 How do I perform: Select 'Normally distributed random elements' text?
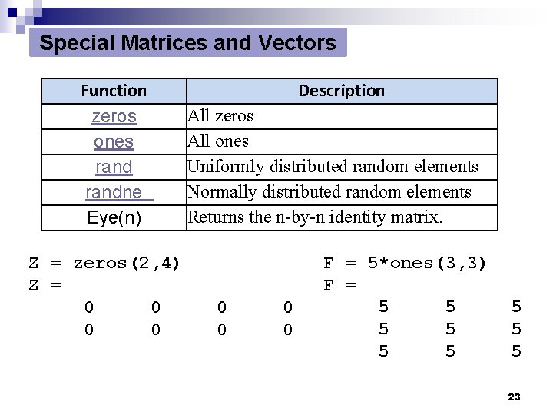tap(329, 192)
